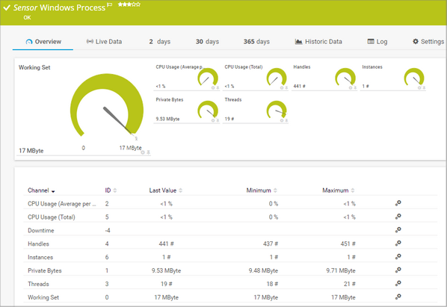Select the Downtime channel name in table
This screenshot has height=307, width=447.
[x=41, y=230]
